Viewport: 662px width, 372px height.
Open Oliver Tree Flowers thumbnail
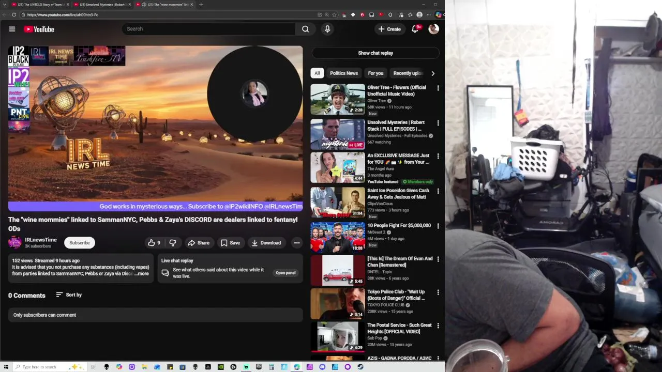pyautogui.click(x=338, y=99)
